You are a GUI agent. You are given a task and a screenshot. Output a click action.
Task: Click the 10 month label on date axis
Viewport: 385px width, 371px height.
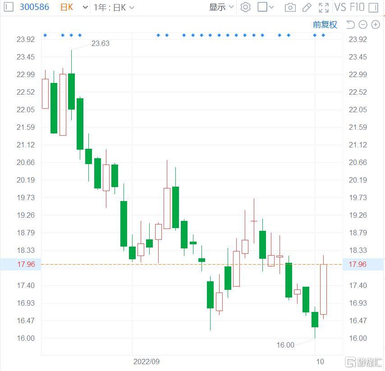tap(320, 362)
